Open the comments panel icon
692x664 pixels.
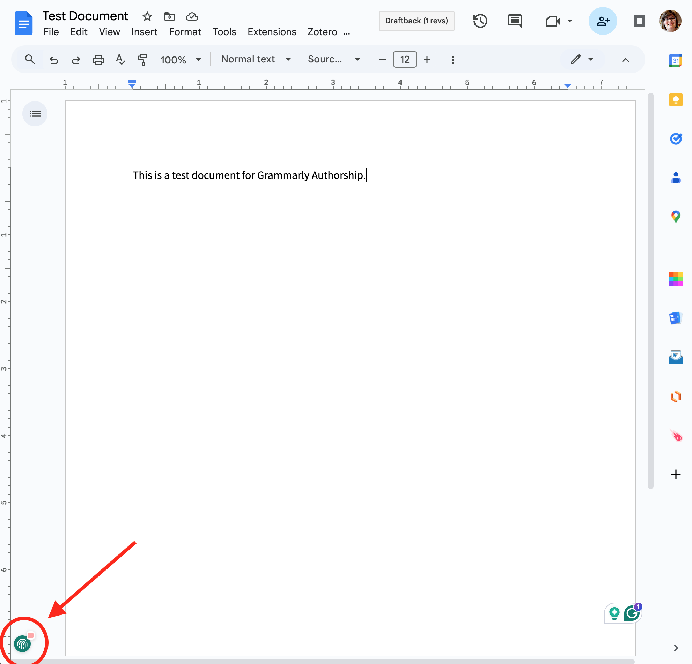(x=515, y=21)
